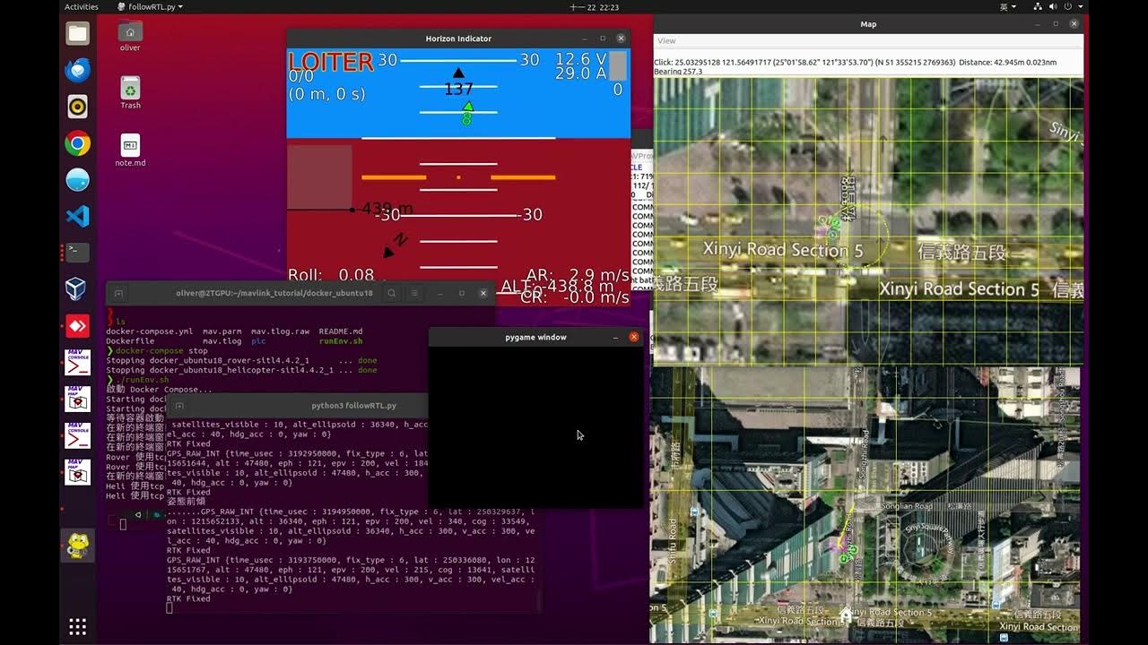Minimize the pygame window
This screenshot has height=645, width=1148.
[x=615, y=337]
